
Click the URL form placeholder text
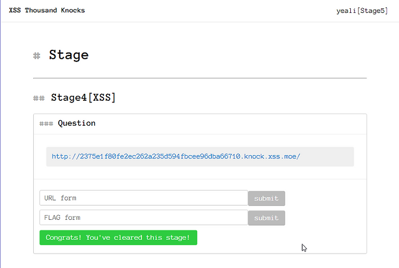tap(60, 198)
